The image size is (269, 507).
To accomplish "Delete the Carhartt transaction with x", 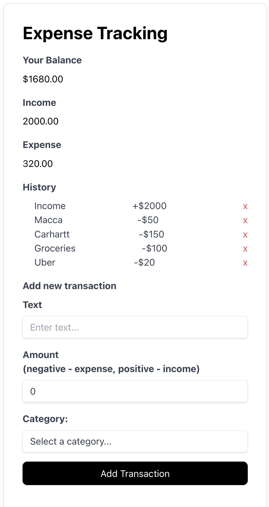I will (245, 235).
